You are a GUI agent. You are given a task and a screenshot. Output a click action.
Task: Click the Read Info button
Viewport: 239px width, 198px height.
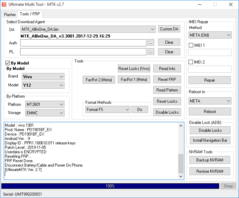[x=167, y=69]
